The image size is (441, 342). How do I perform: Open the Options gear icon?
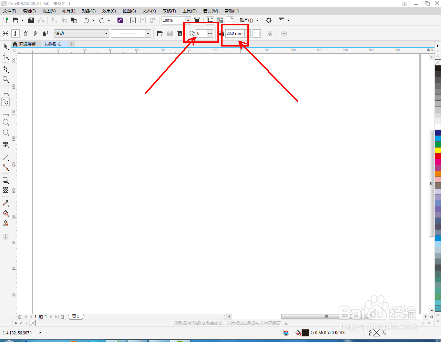269,20
